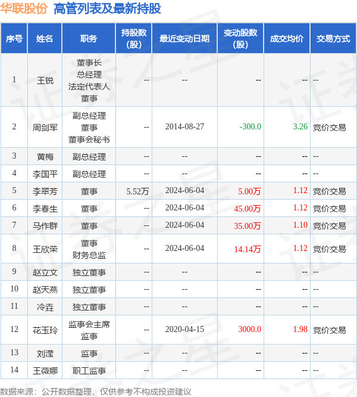The image size is (357, 397).
Task: Click the 5.52万 holdings value
Action: pos(137,191)
